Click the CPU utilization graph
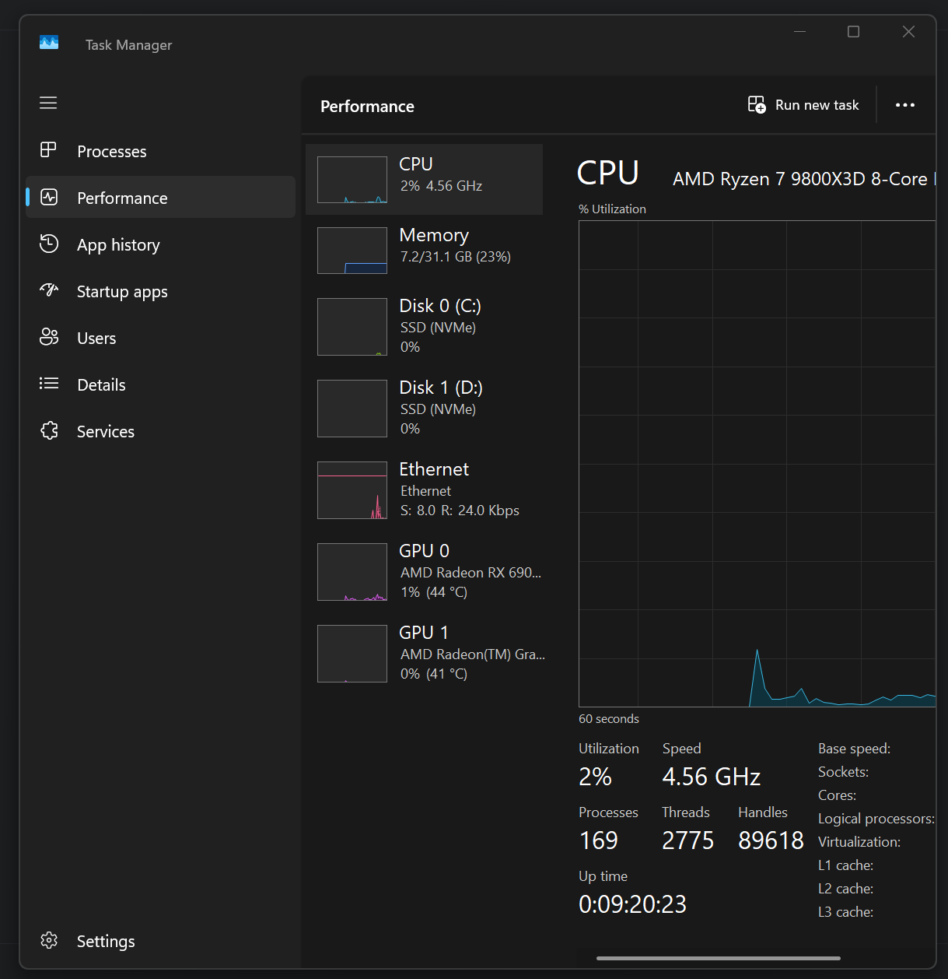Image resolution: width=948 pixels, height=979 pixels. [757, 464]
